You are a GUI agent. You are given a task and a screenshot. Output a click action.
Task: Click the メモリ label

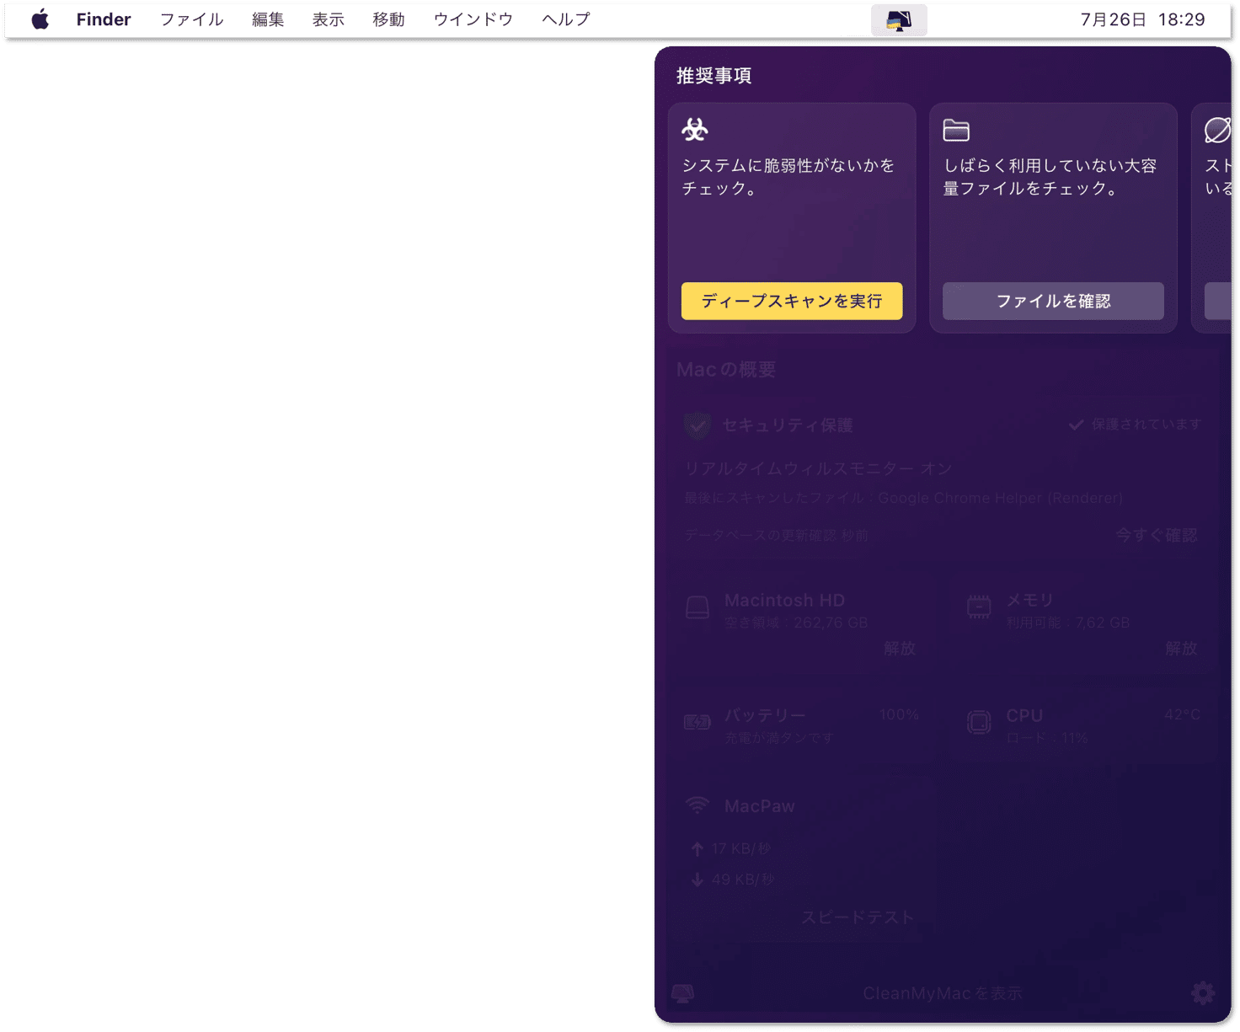click(x=1030, y=600)
